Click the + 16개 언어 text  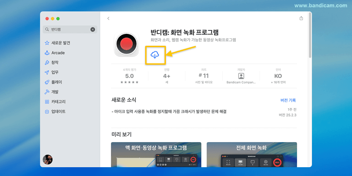278,82
